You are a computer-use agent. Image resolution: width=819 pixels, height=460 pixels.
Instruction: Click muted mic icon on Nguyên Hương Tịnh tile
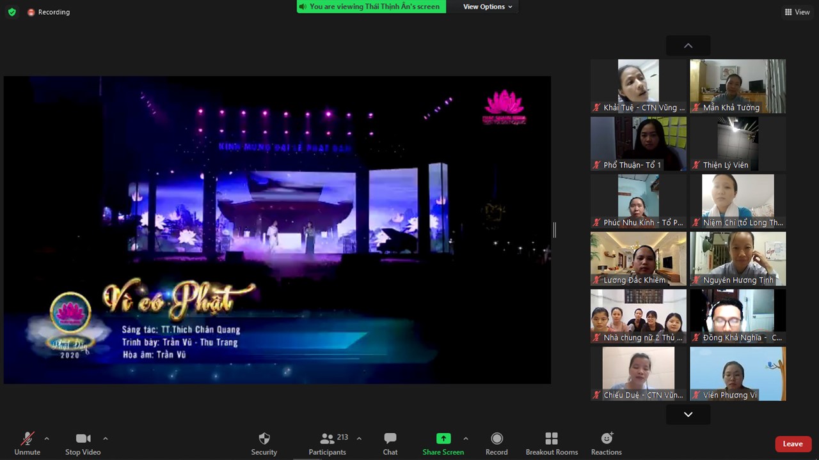pyautogui.click(x=696, y=280)
